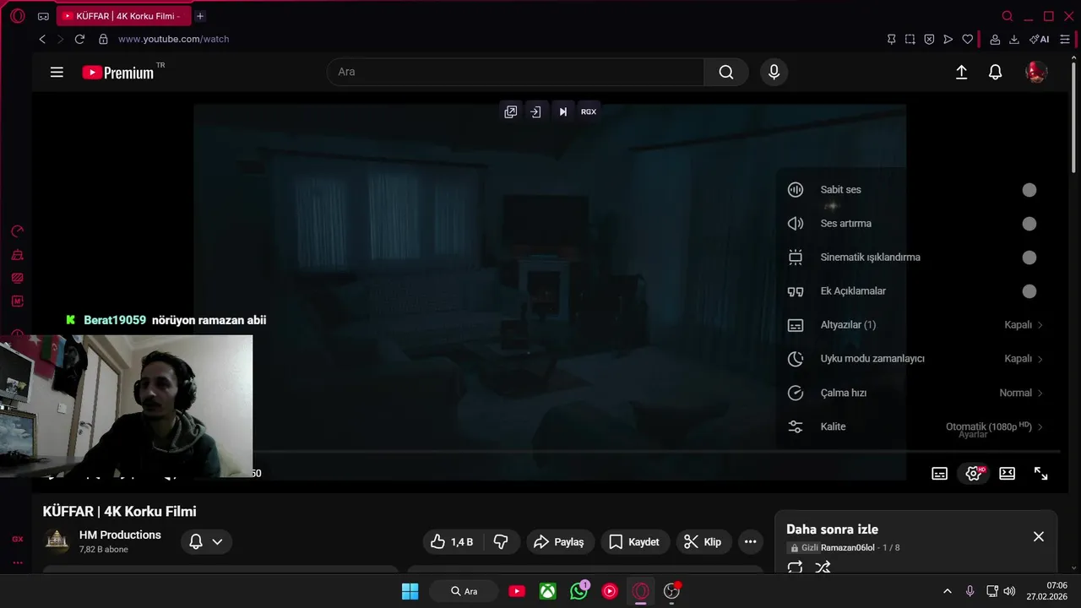Open Altyazılar (1) submenu

pyautogui.click(x=915, y=325)
